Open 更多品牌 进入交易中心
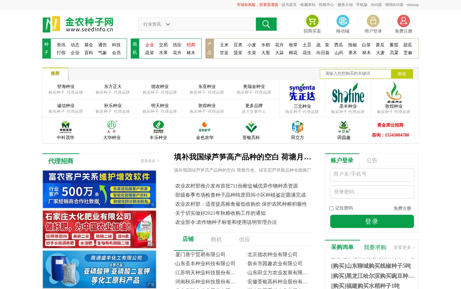 click(x=254, y=108)
